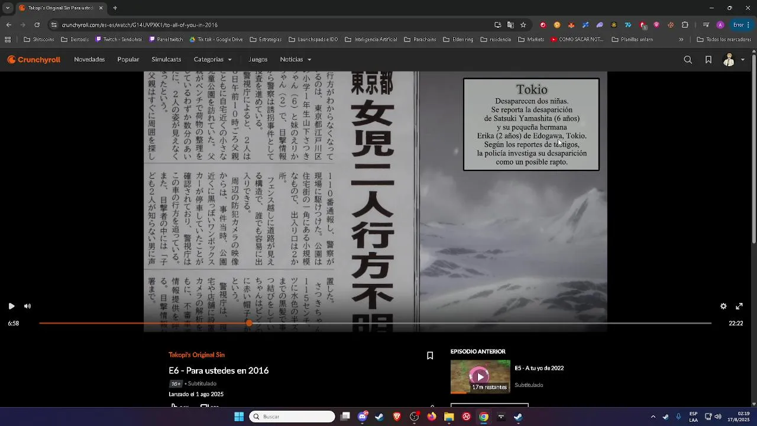This screenshot has width=757, height=426.
Task: Open the Popular section
Action: (128, 59)
